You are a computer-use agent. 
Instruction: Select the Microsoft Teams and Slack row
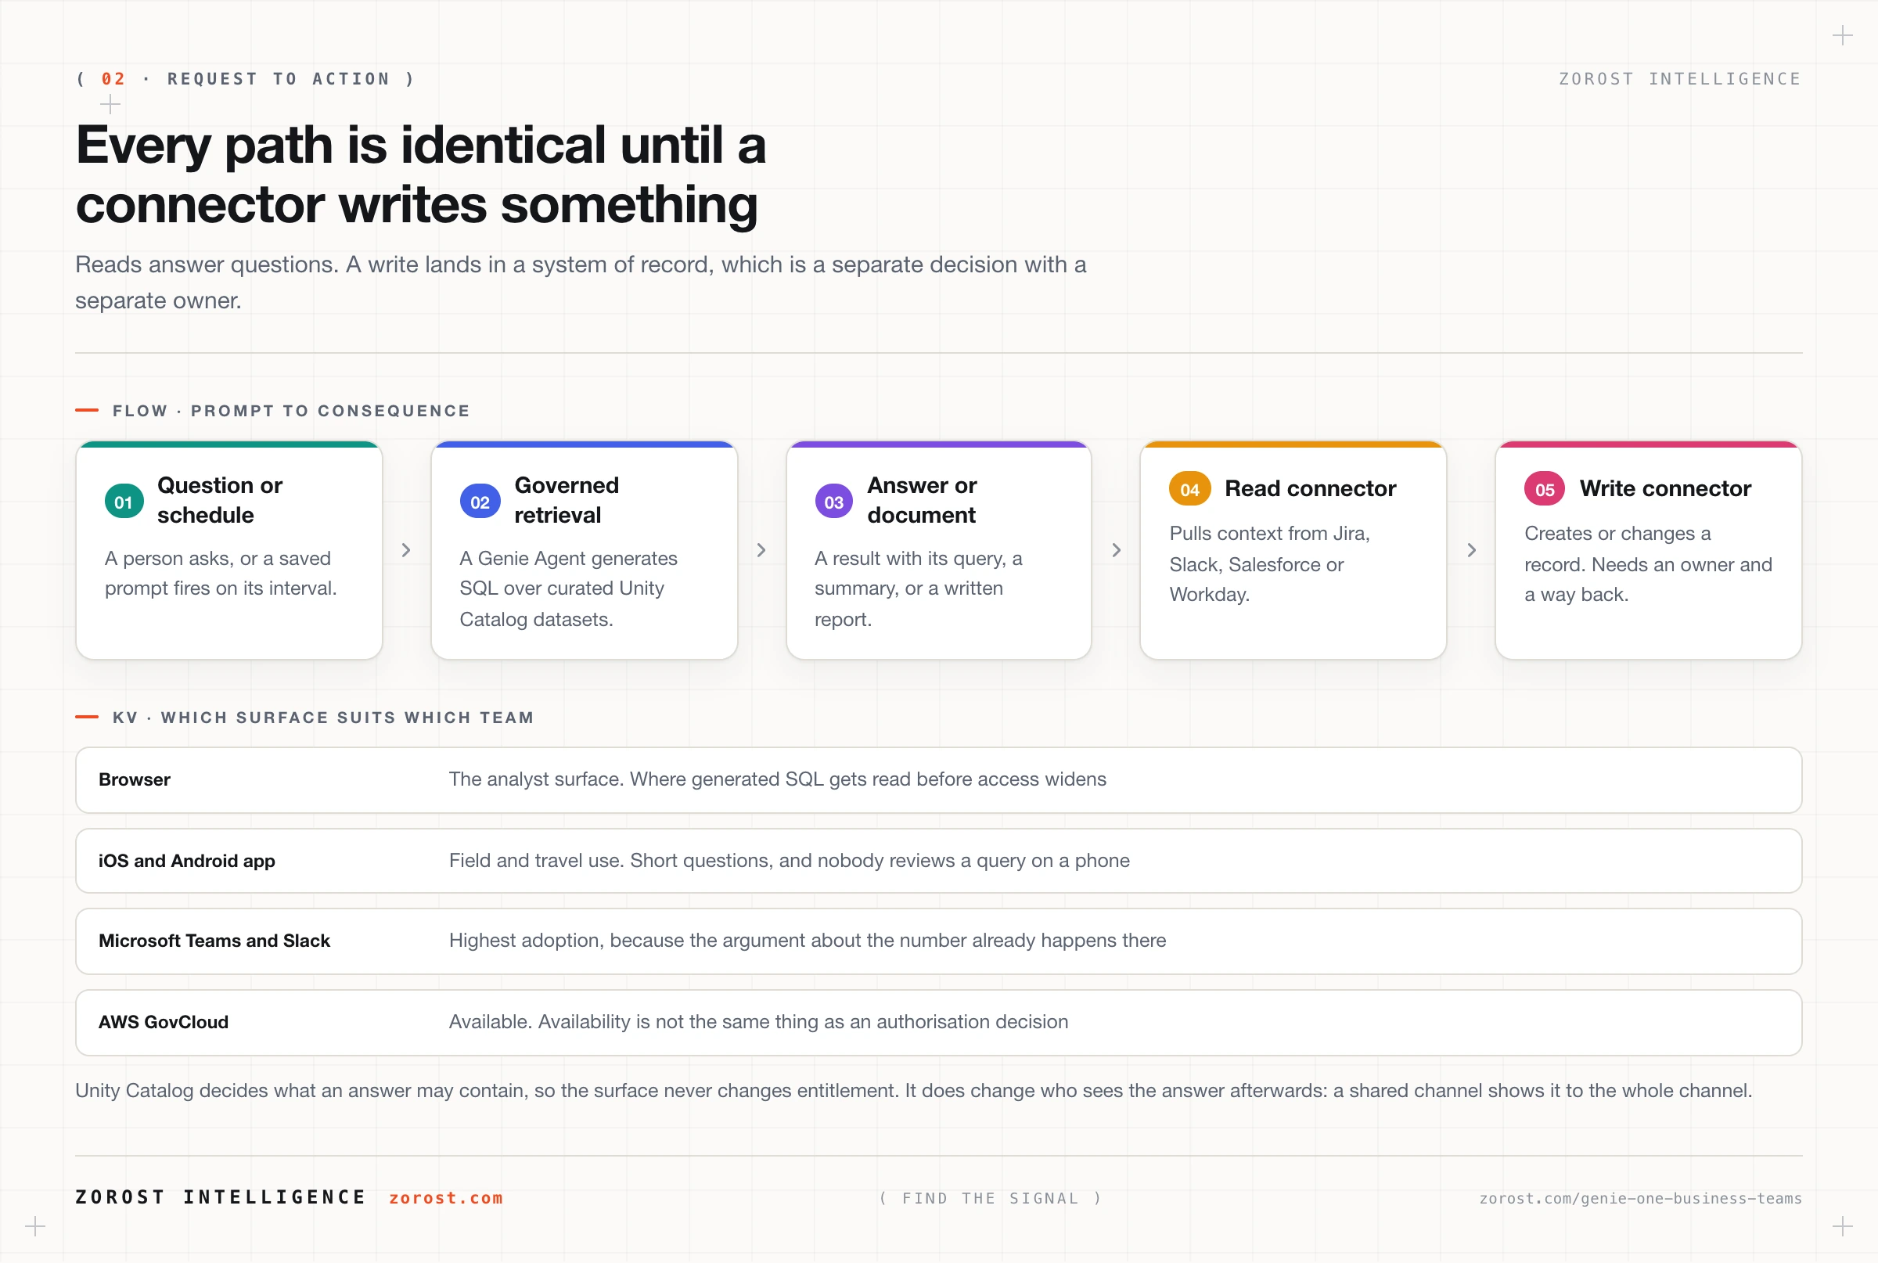(938, 941)
